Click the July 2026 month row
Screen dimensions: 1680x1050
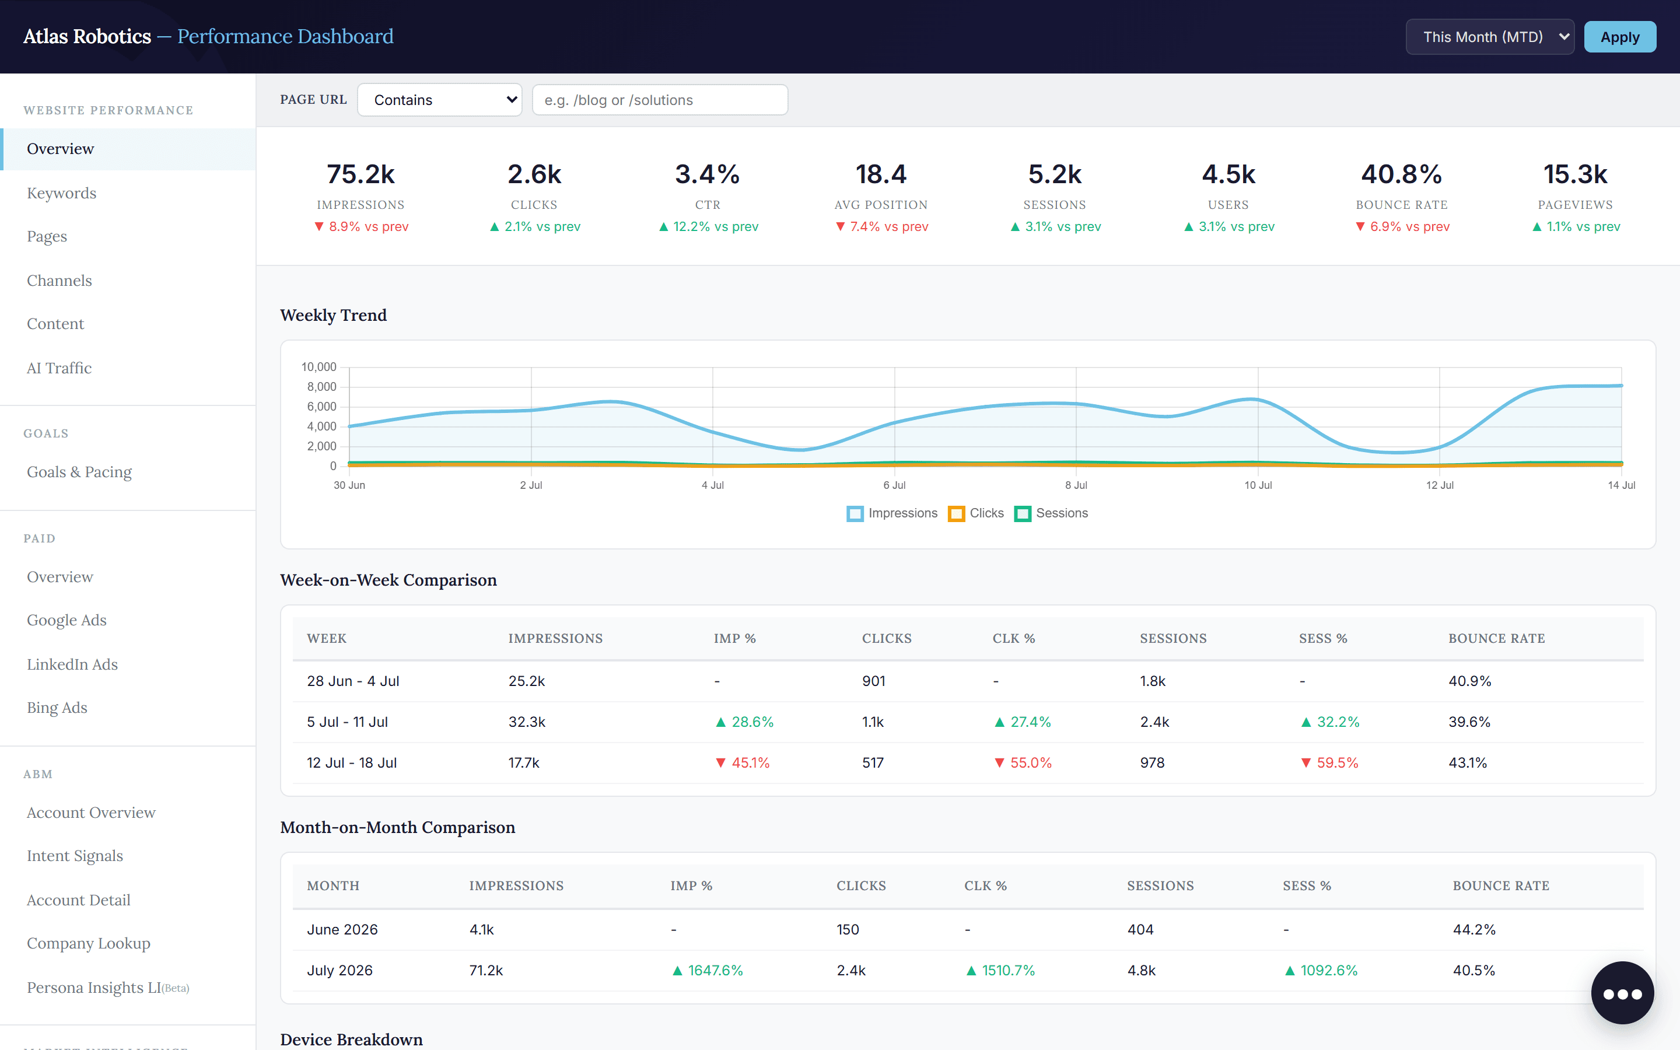(968, 970)
